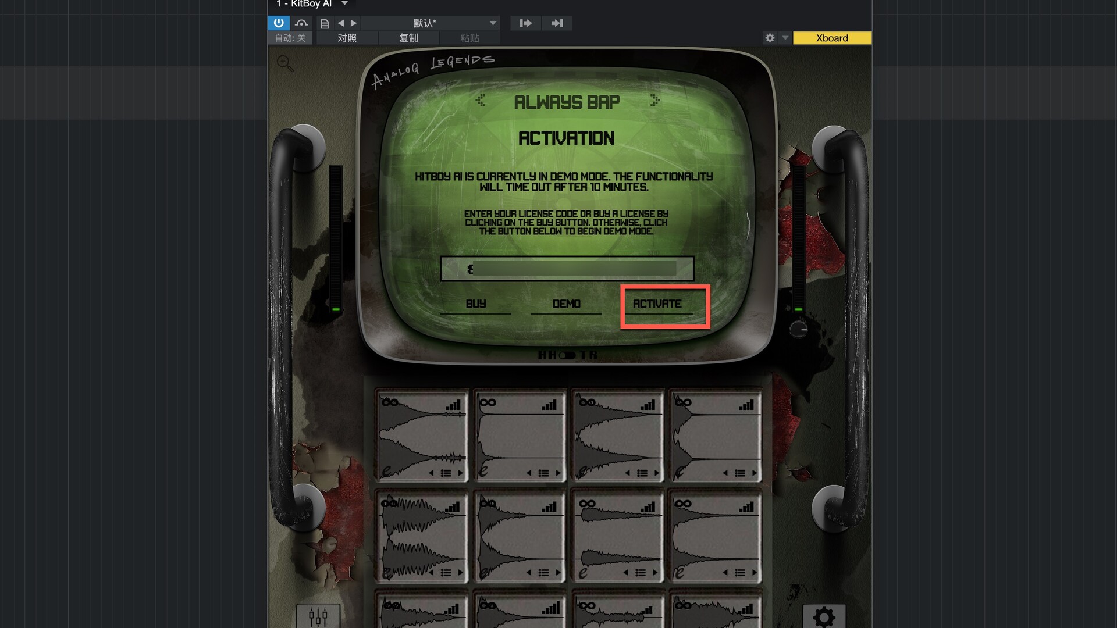The image size is (1117, 628).
Task: Click 对照 compare in header
Action: tap(347, 38)
